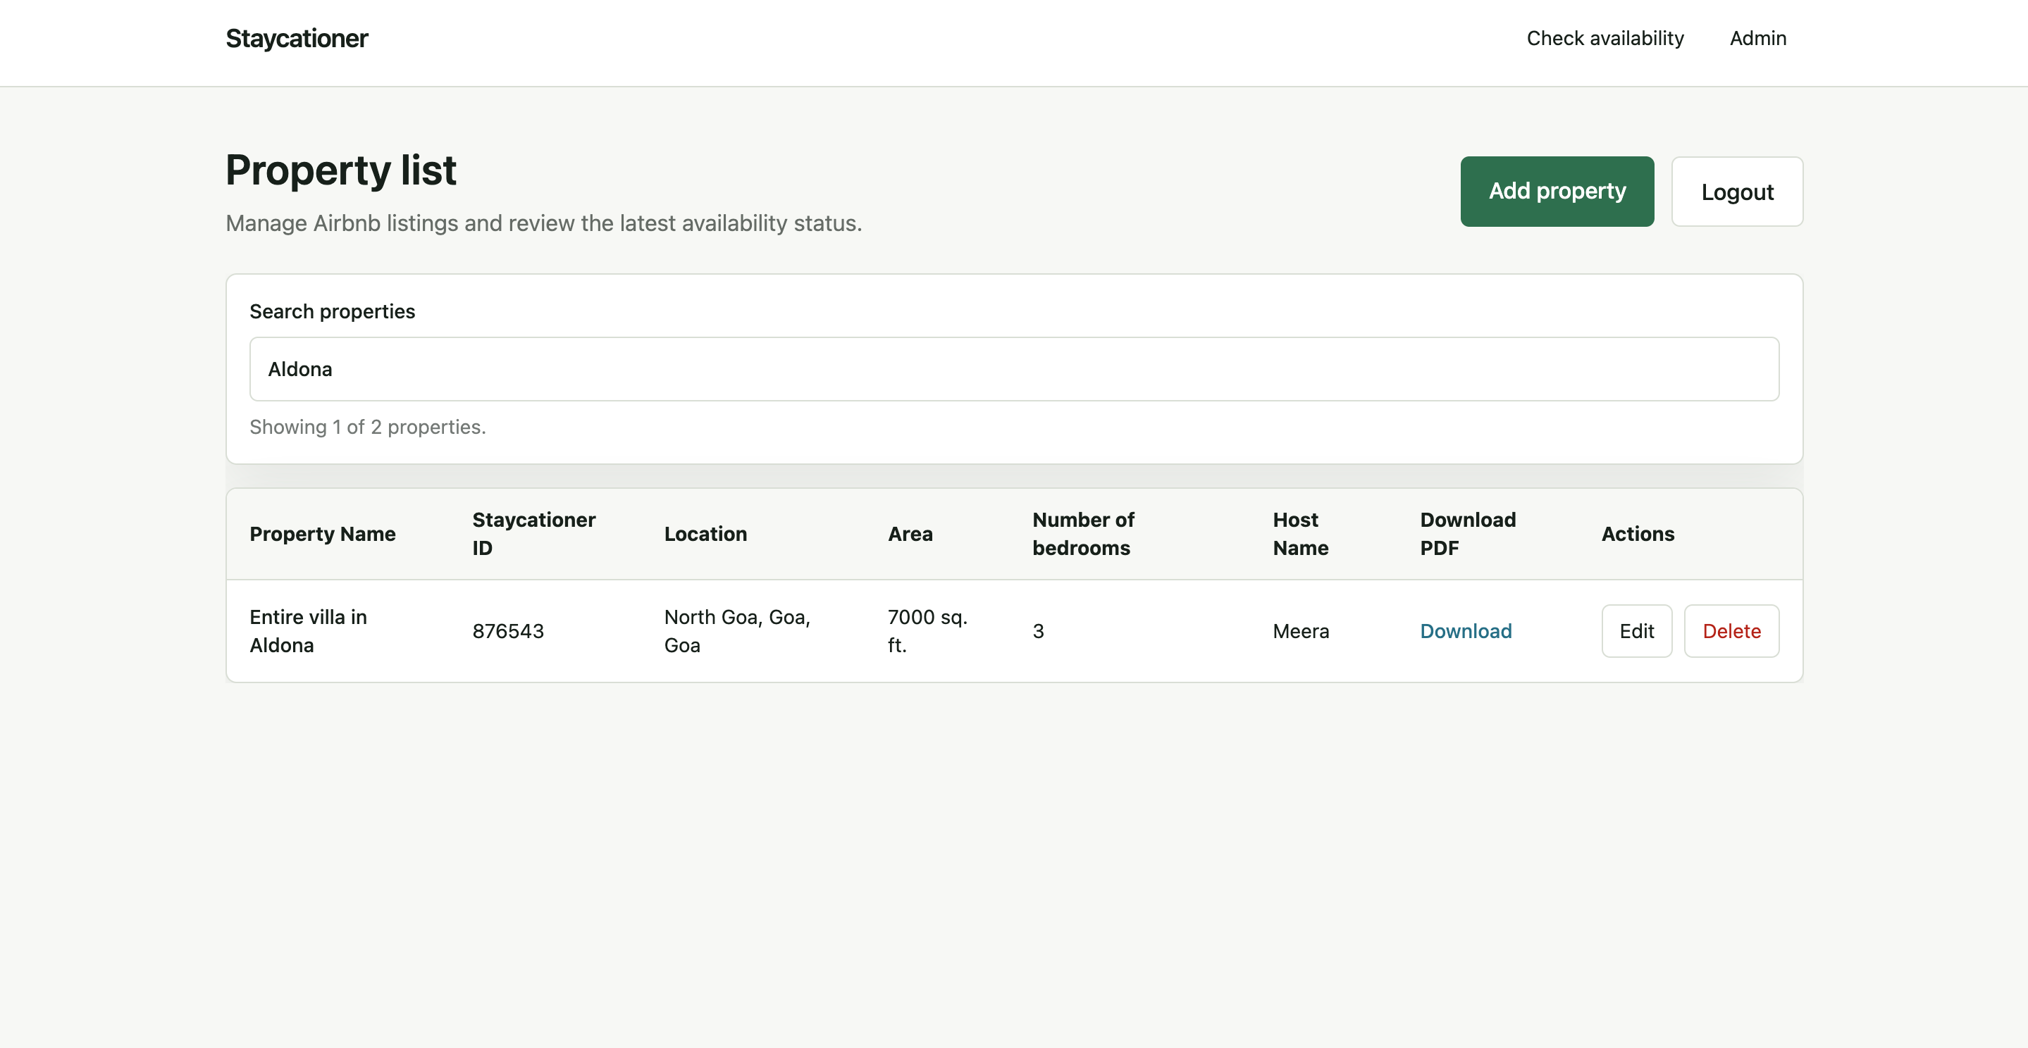Focus the Search properties input field
This screenshot has height=1048, width=2028.
[x=1014, y=369]
